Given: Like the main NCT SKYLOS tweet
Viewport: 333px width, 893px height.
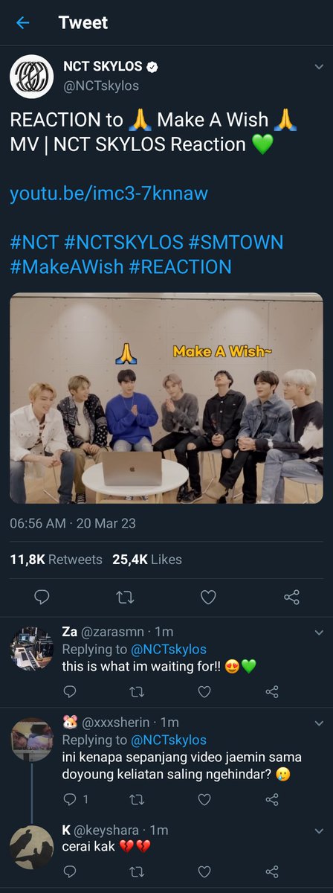Looking at the screenshot, I should [209, 596].
